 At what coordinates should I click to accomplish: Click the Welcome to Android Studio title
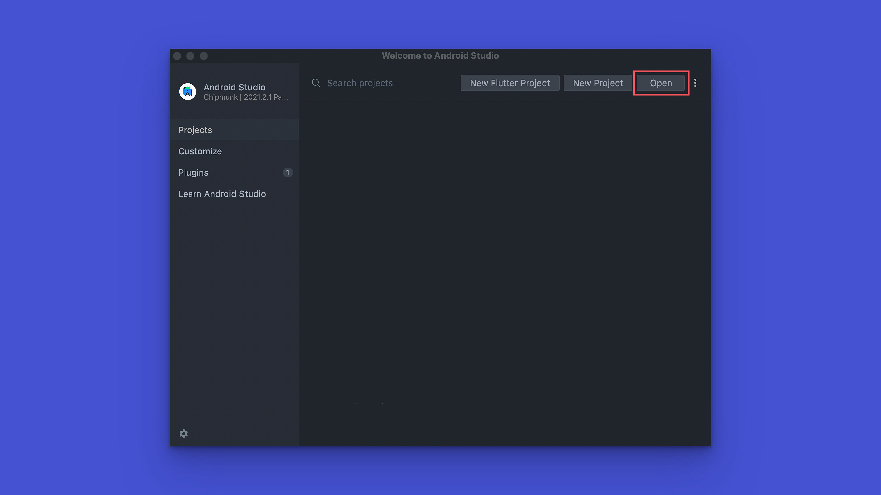point(440,56)
